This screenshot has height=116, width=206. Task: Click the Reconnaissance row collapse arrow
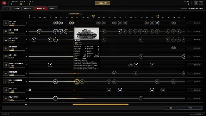(x=27, y=65)
